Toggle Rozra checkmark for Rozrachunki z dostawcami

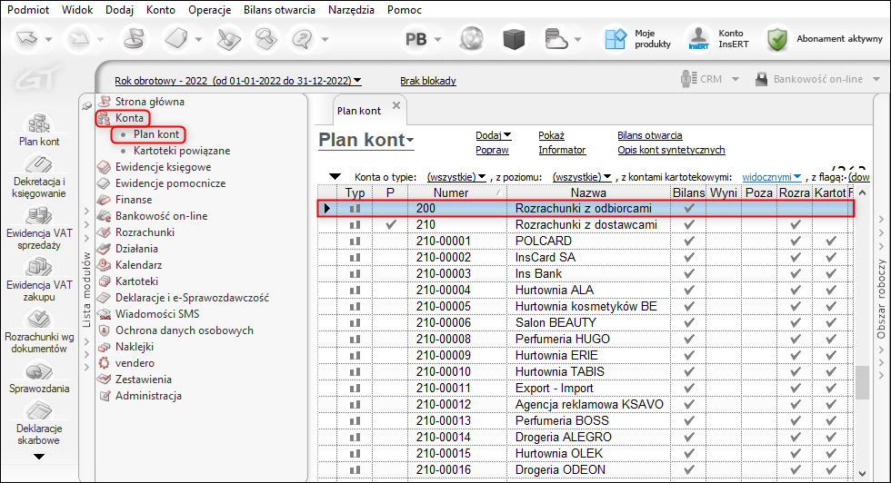[x=796, y=225]
